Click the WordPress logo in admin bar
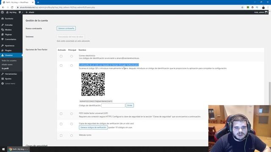The height and width of the screenshot is (152, 271). coord(3,12)
